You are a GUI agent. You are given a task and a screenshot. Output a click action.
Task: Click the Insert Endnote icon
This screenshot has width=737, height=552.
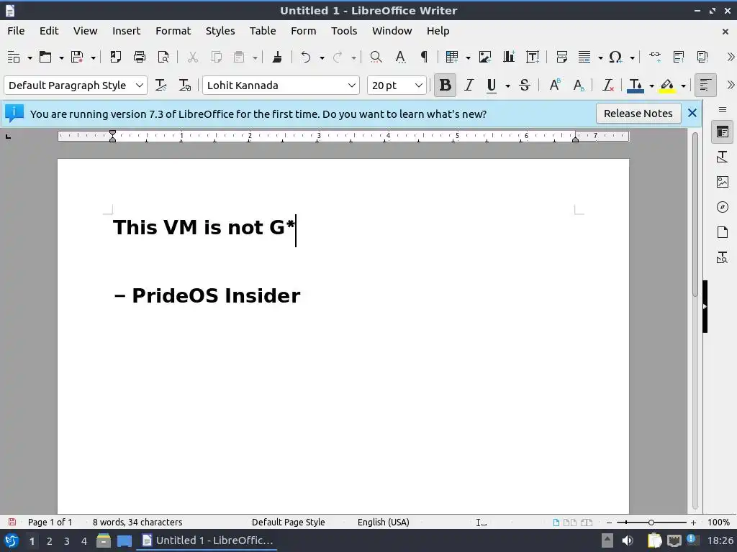(702, 57)
